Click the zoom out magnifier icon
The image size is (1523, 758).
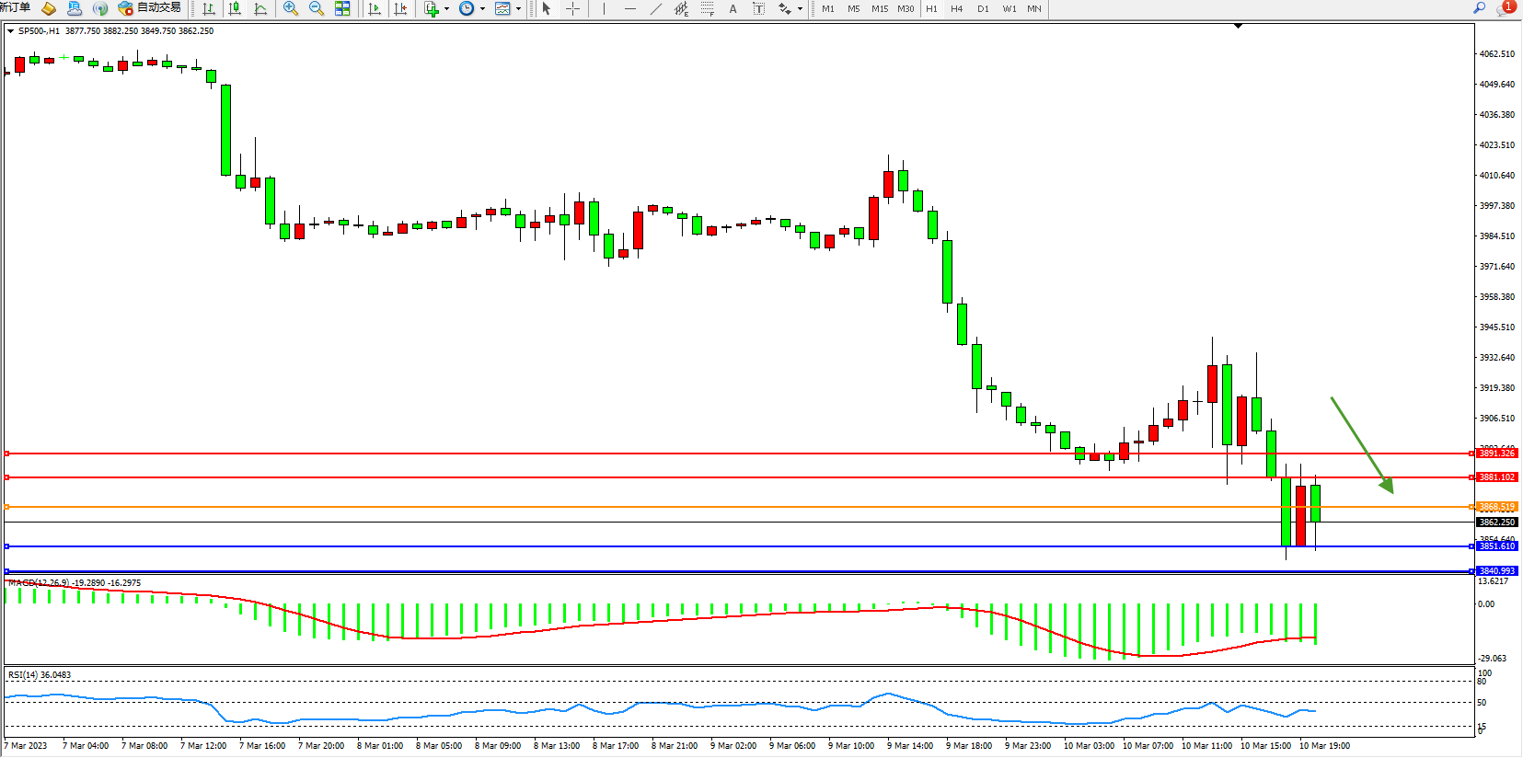tap(317, 8)
